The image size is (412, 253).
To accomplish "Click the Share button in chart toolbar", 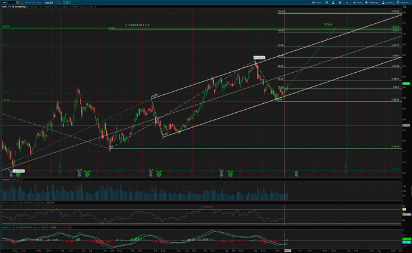I will (316, 2).
